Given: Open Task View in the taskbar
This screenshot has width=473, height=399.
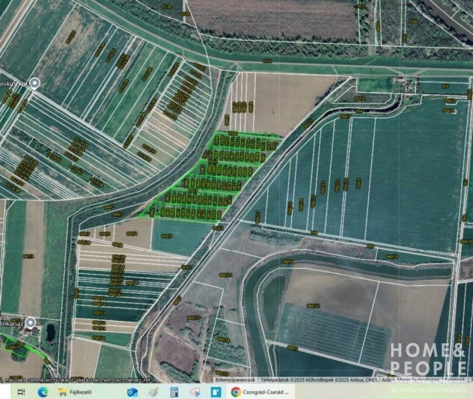Looking at the screenshot, I should [x=21, y=392].
